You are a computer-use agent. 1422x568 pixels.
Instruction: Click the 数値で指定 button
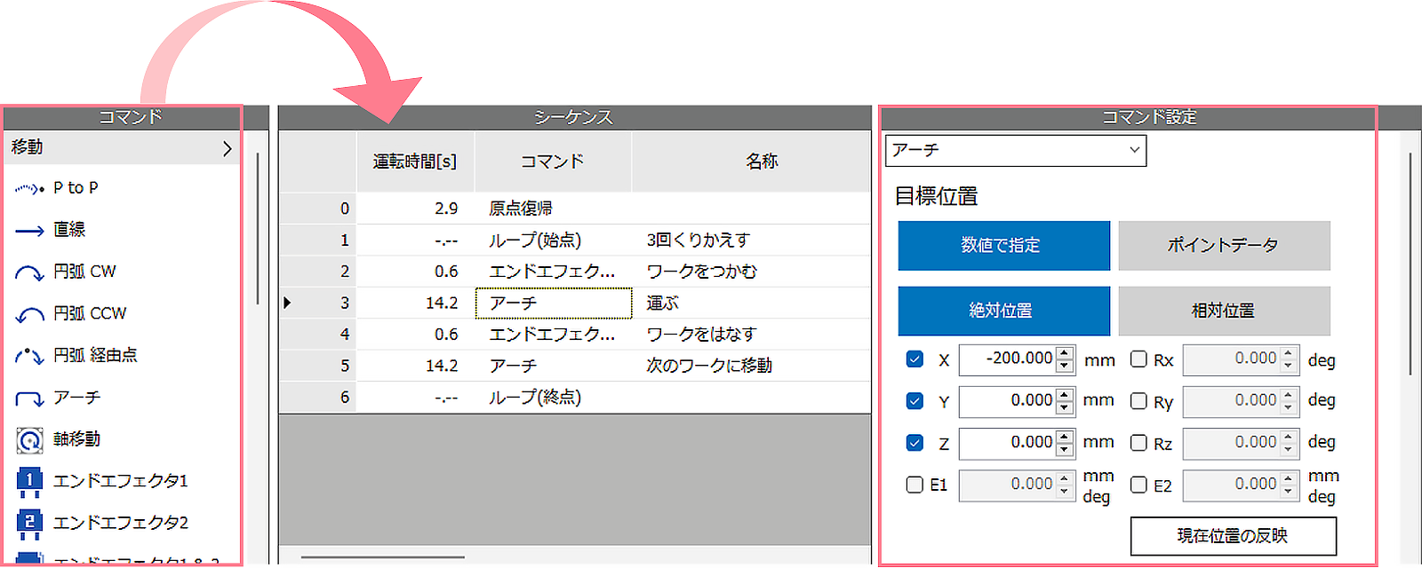(1003, 246)
